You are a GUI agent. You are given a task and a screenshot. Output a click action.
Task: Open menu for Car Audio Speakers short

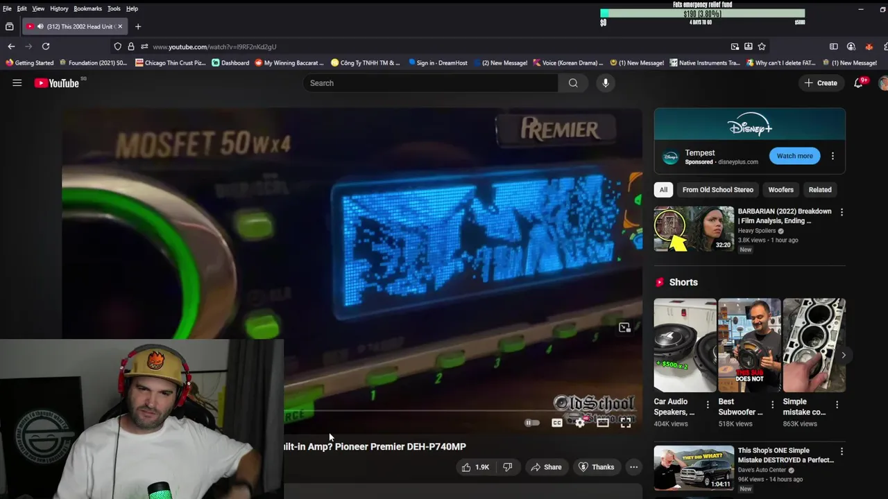pos(708,405)
